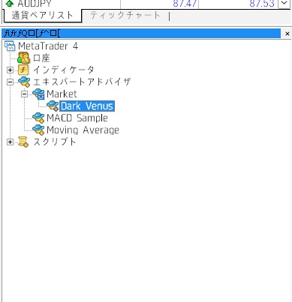Screen dimensions: 292x302
Task: Click the インディケータ folder icon
Action: 23,70
